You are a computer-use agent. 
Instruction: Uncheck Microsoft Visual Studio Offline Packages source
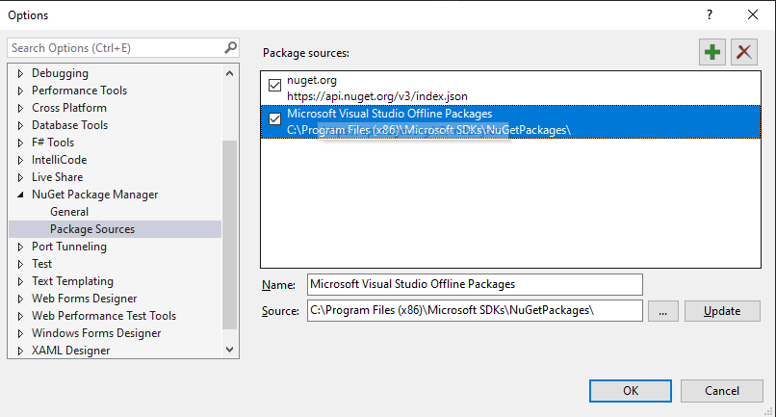click(274, 118)
